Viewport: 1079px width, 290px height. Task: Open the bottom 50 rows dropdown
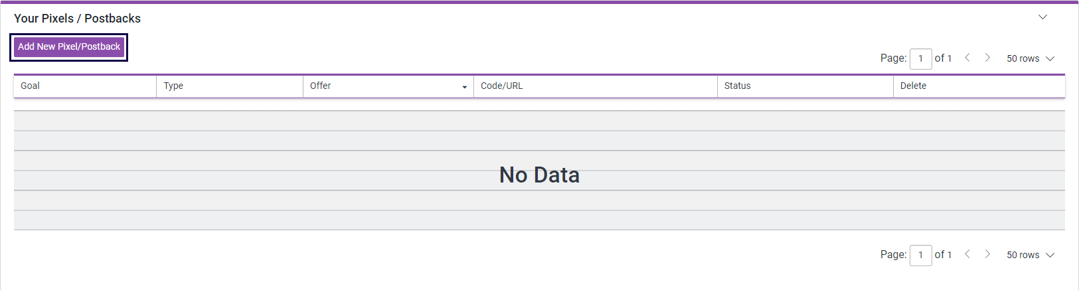point(1030,255)
